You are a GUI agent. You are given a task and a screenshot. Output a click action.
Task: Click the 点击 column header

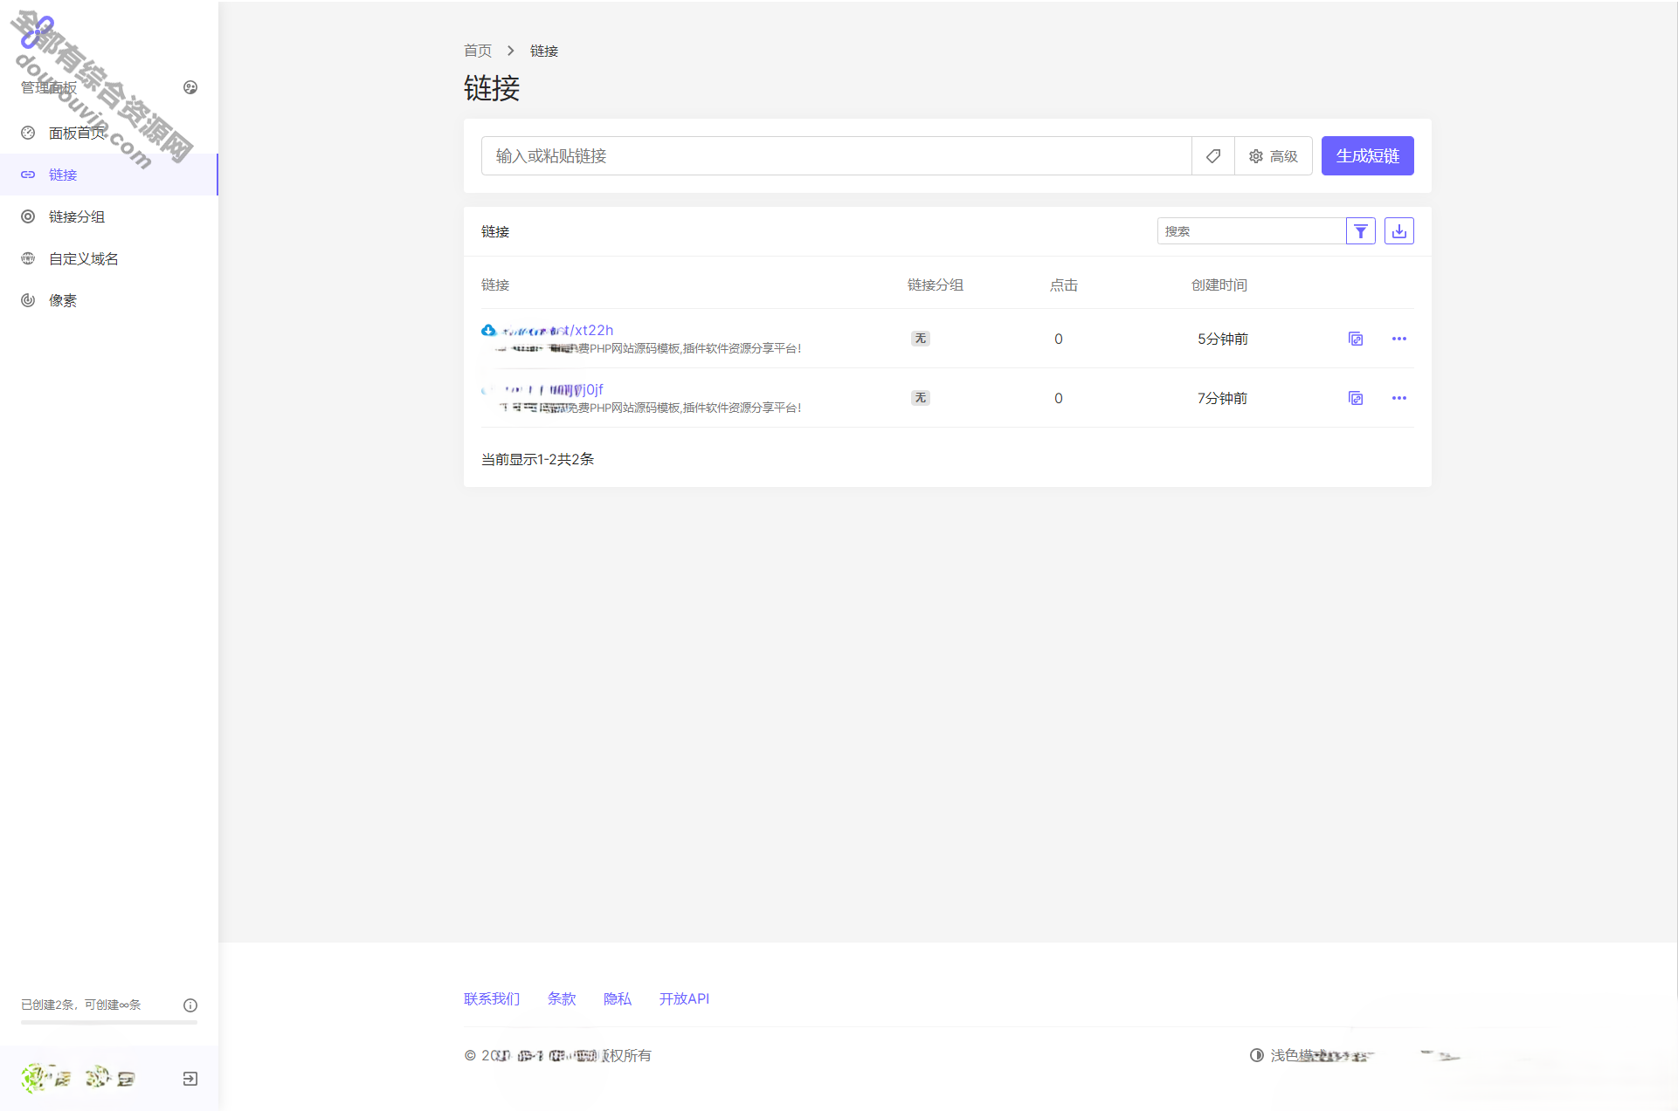pyautogui.click(x=1064, y=285)
